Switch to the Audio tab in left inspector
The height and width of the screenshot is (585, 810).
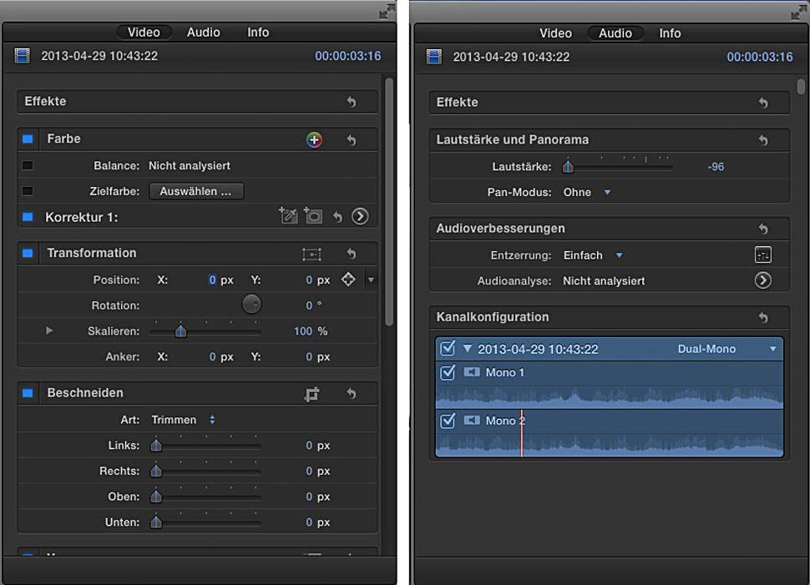coord(203,33)
